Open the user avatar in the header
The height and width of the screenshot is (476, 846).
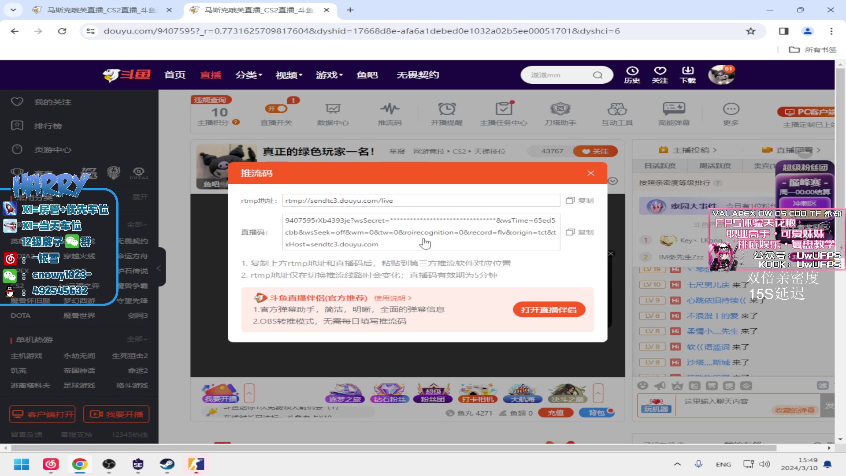721,74
